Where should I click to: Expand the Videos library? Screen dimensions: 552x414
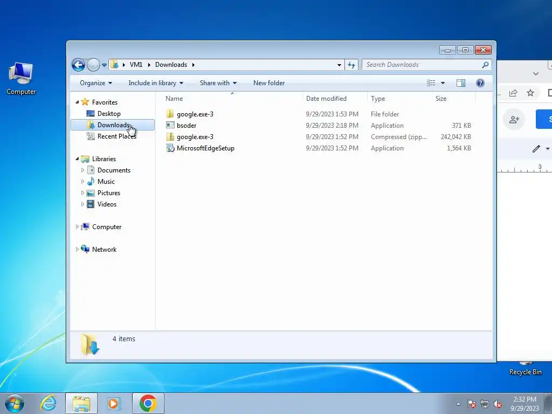click(82, 204)
